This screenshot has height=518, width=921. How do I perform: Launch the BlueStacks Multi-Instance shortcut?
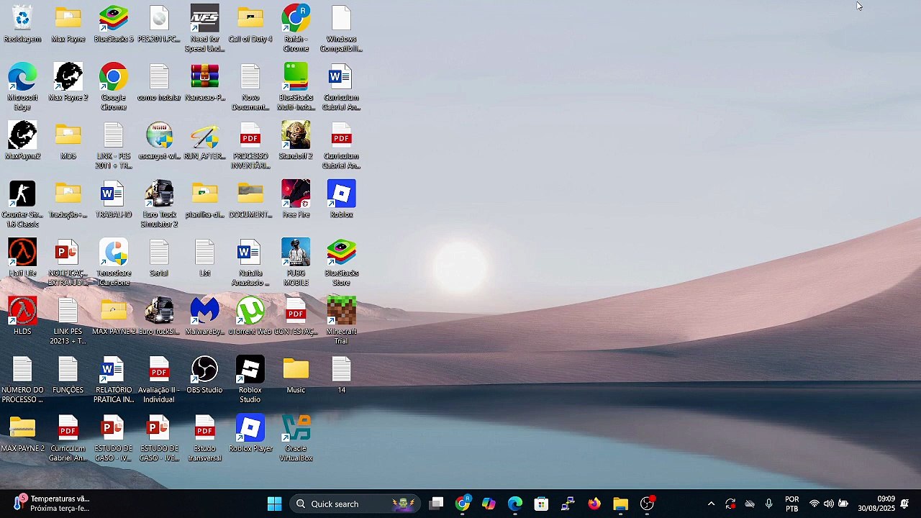(296, 87)
